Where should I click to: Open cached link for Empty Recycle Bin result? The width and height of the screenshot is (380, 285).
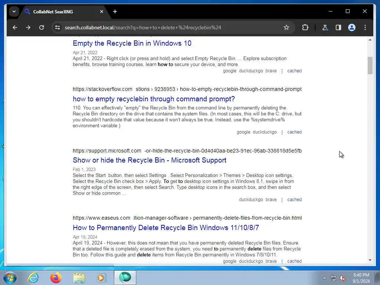[x=294, y=71]
